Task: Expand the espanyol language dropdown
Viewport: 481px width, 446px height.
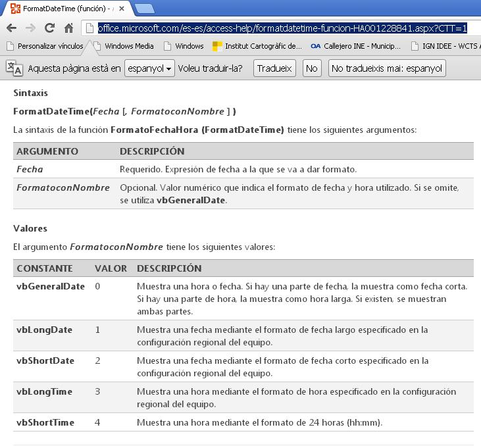Action: tap(149, 68)
